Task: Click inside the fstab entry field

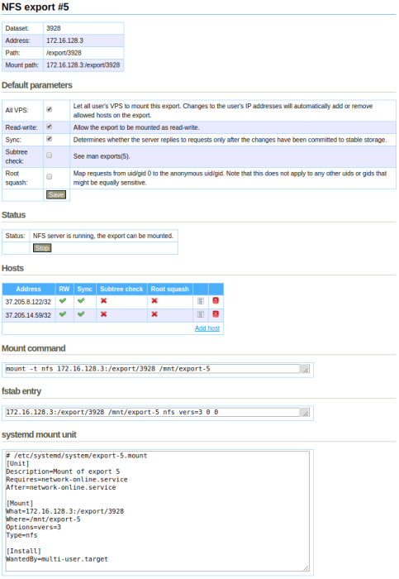Action: tap(158, 412)
